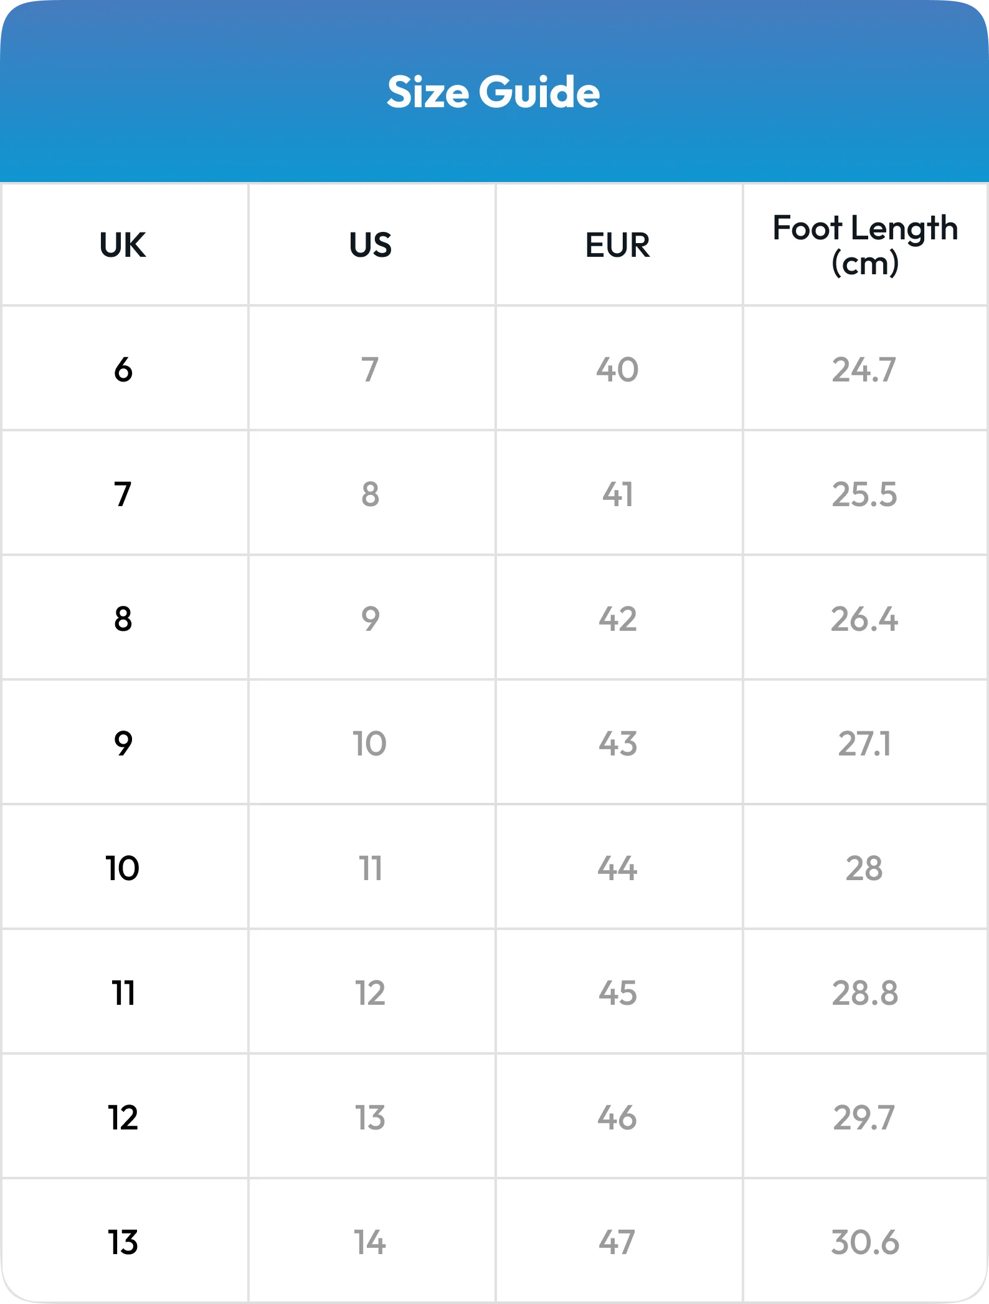989x1304 pixels.
Task: Click foot length 25.5 value
Action: click(864, 494)
